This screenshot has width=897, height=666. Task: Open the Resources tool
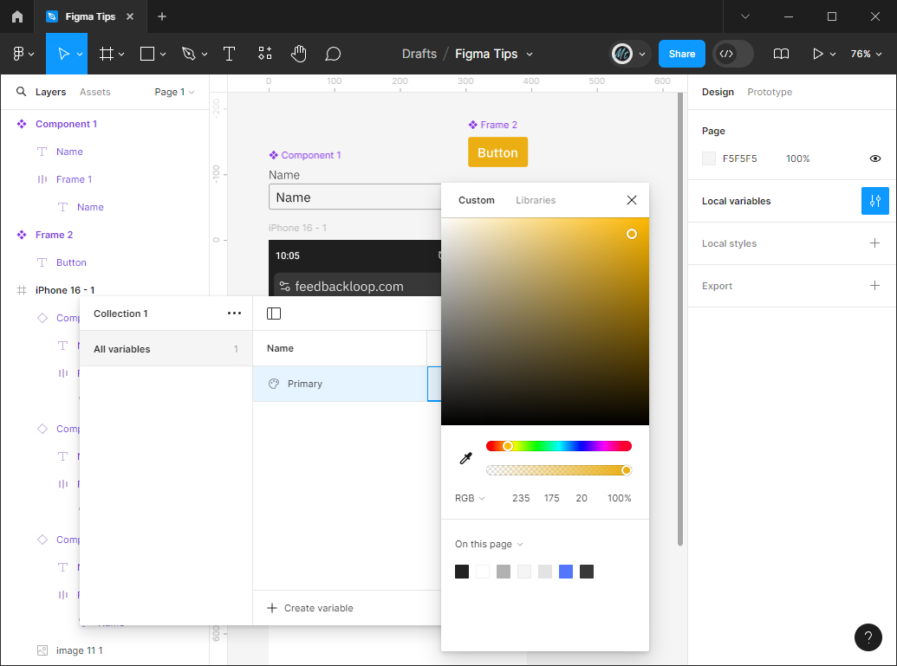265,54
